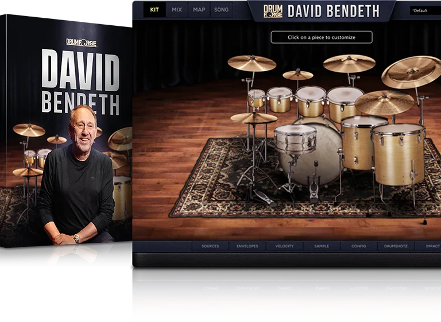
Task: Open the SAMPLE panel
Action: click(x=322, y=246)
